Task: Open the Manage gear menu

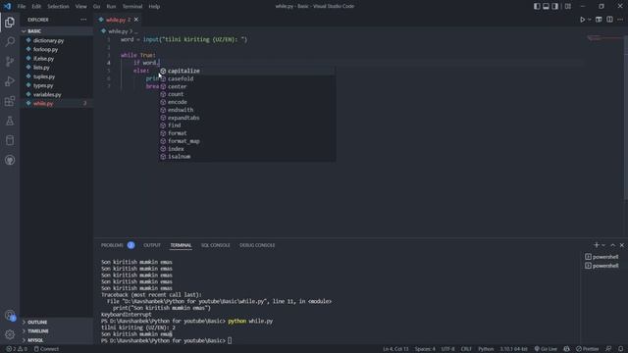Action: [10, 334]
